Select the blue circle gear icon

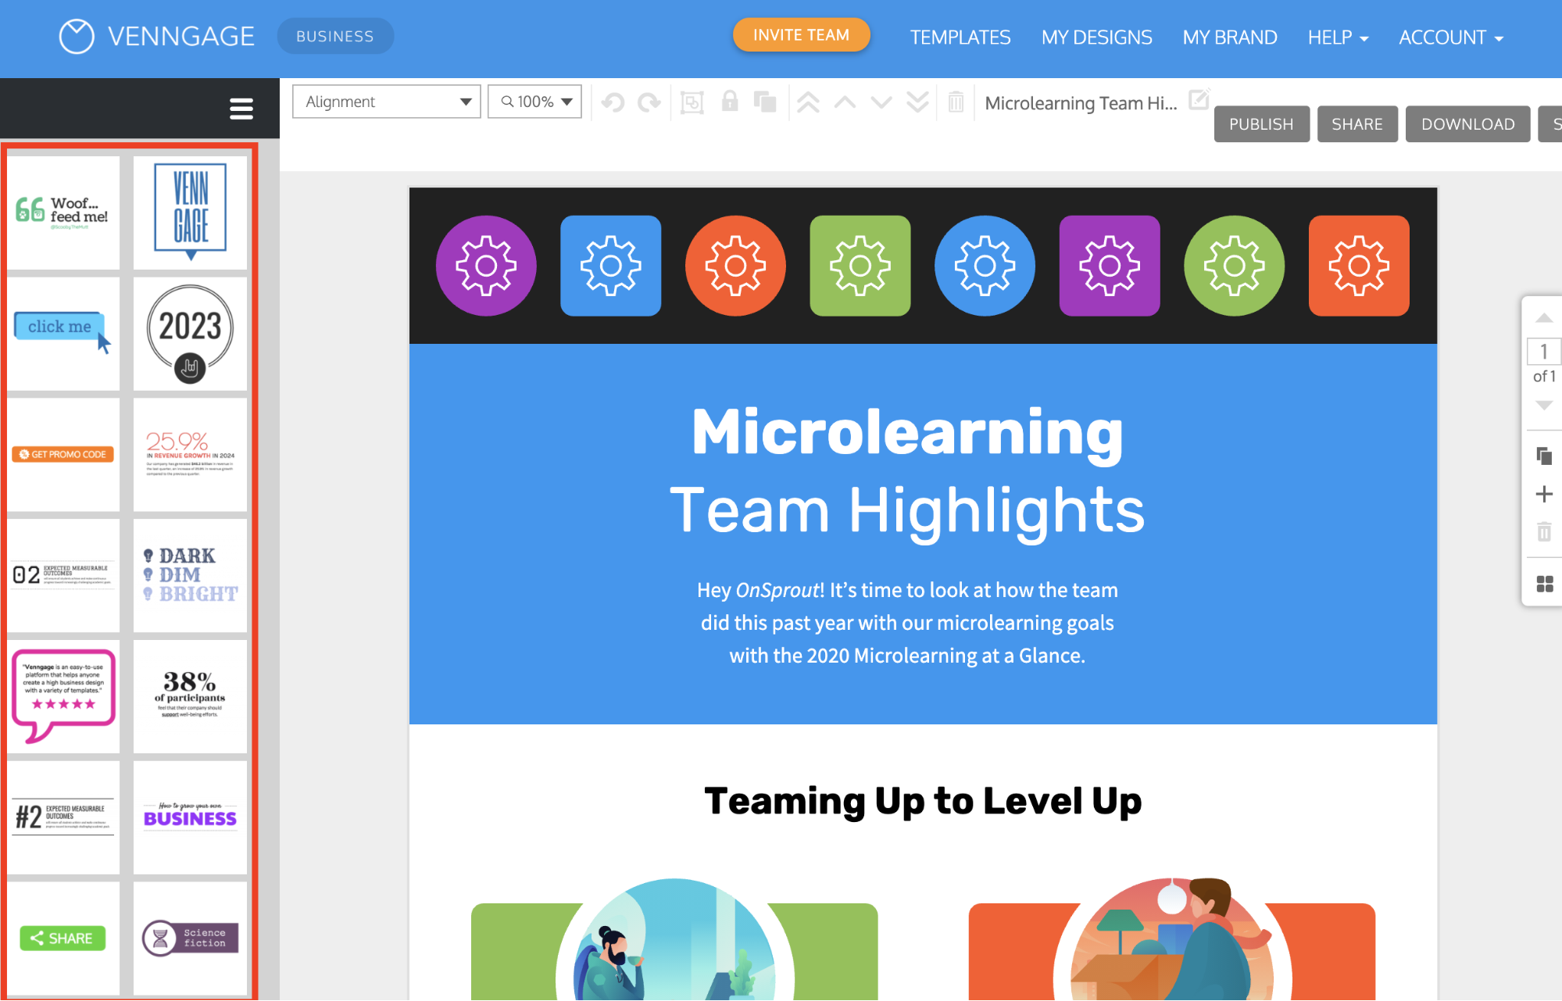coord(985,266)
